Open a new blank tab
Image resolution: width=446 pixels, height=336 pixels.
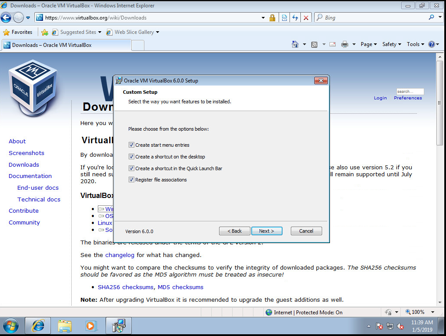138,46
